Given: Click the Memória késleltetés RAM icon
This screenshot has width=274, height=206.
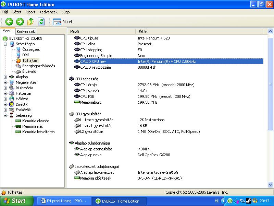Looking at the screenshot, I should click(x=18, y=132).
